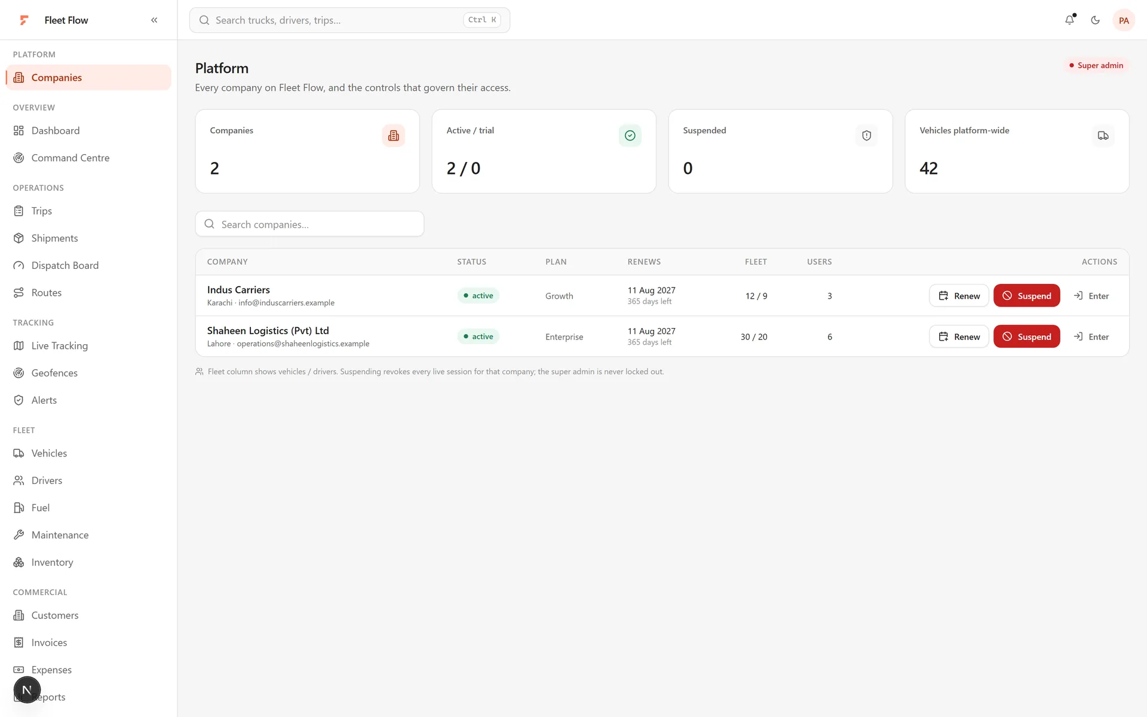Click the Customers building icon
The width and height of the screenshot is (1147, 717).
(x=19, y=615)
